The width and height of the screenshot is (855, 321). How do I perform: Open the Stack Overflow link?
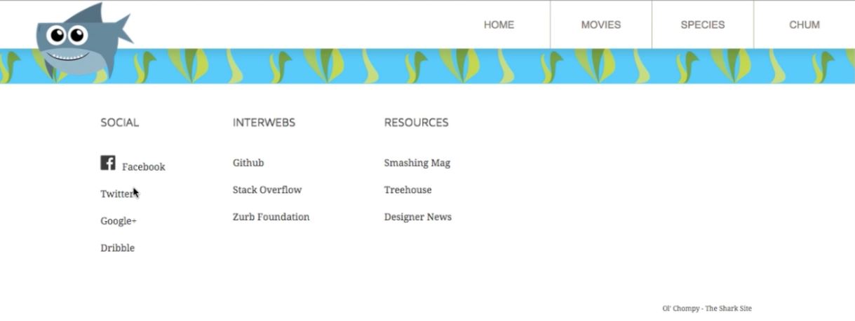point(267,190)
